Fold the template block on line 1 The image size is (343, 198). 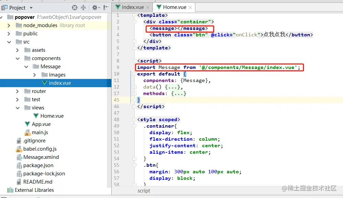coord(135,15)
